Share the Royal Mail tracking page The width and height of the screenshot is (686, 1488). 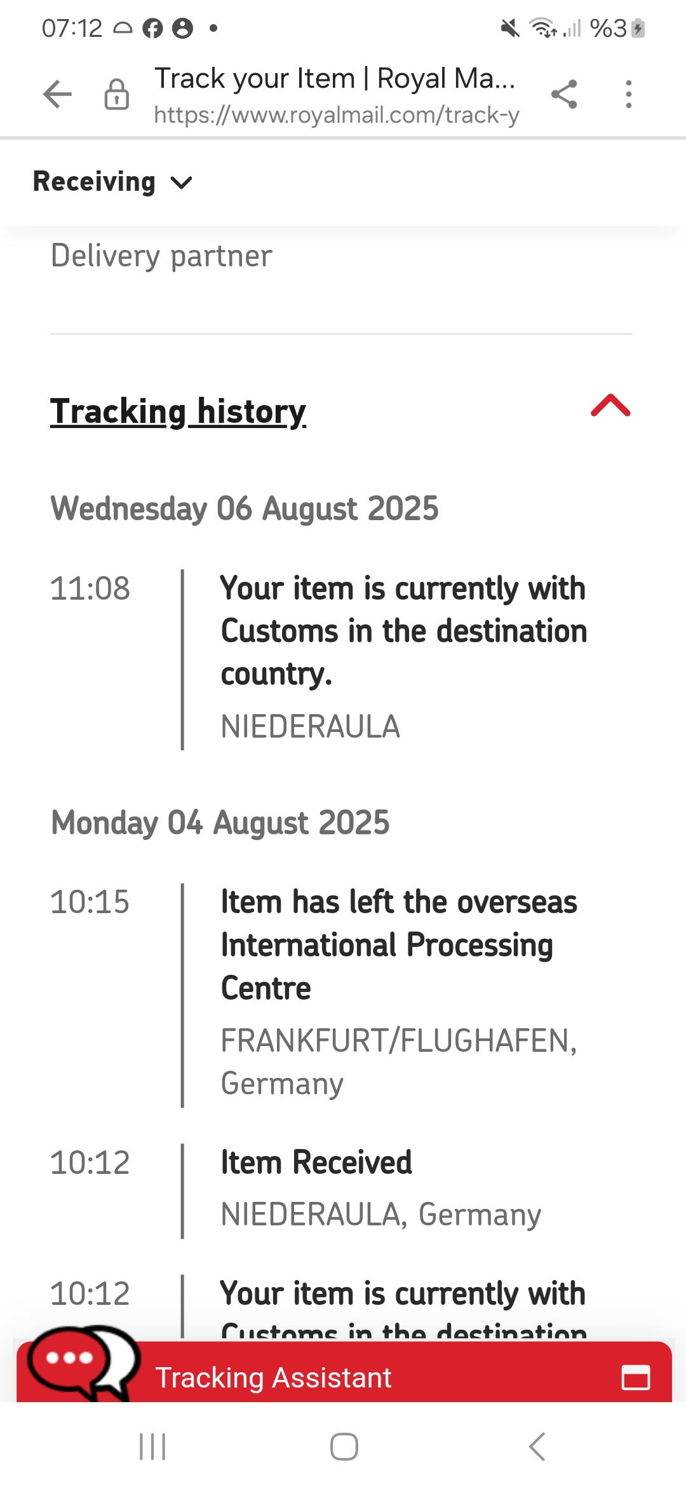click(564, 94)
